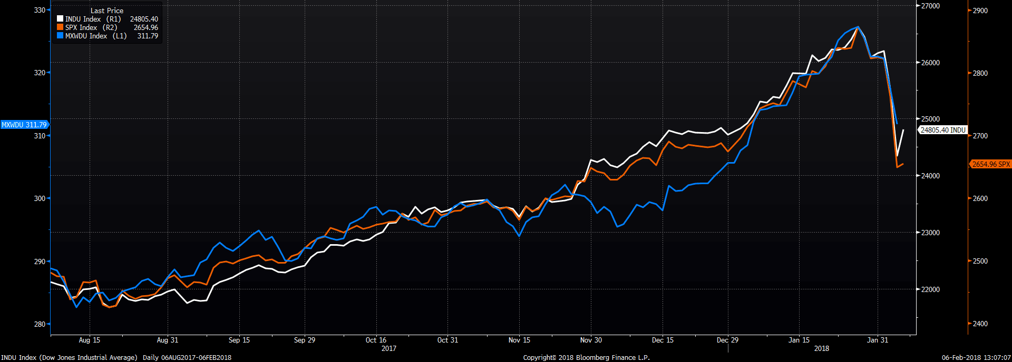This screenshot has height=362, width=1012.
Task: Click the MXWDU 311.79 left axis tag
Action: tap(24, 125)
